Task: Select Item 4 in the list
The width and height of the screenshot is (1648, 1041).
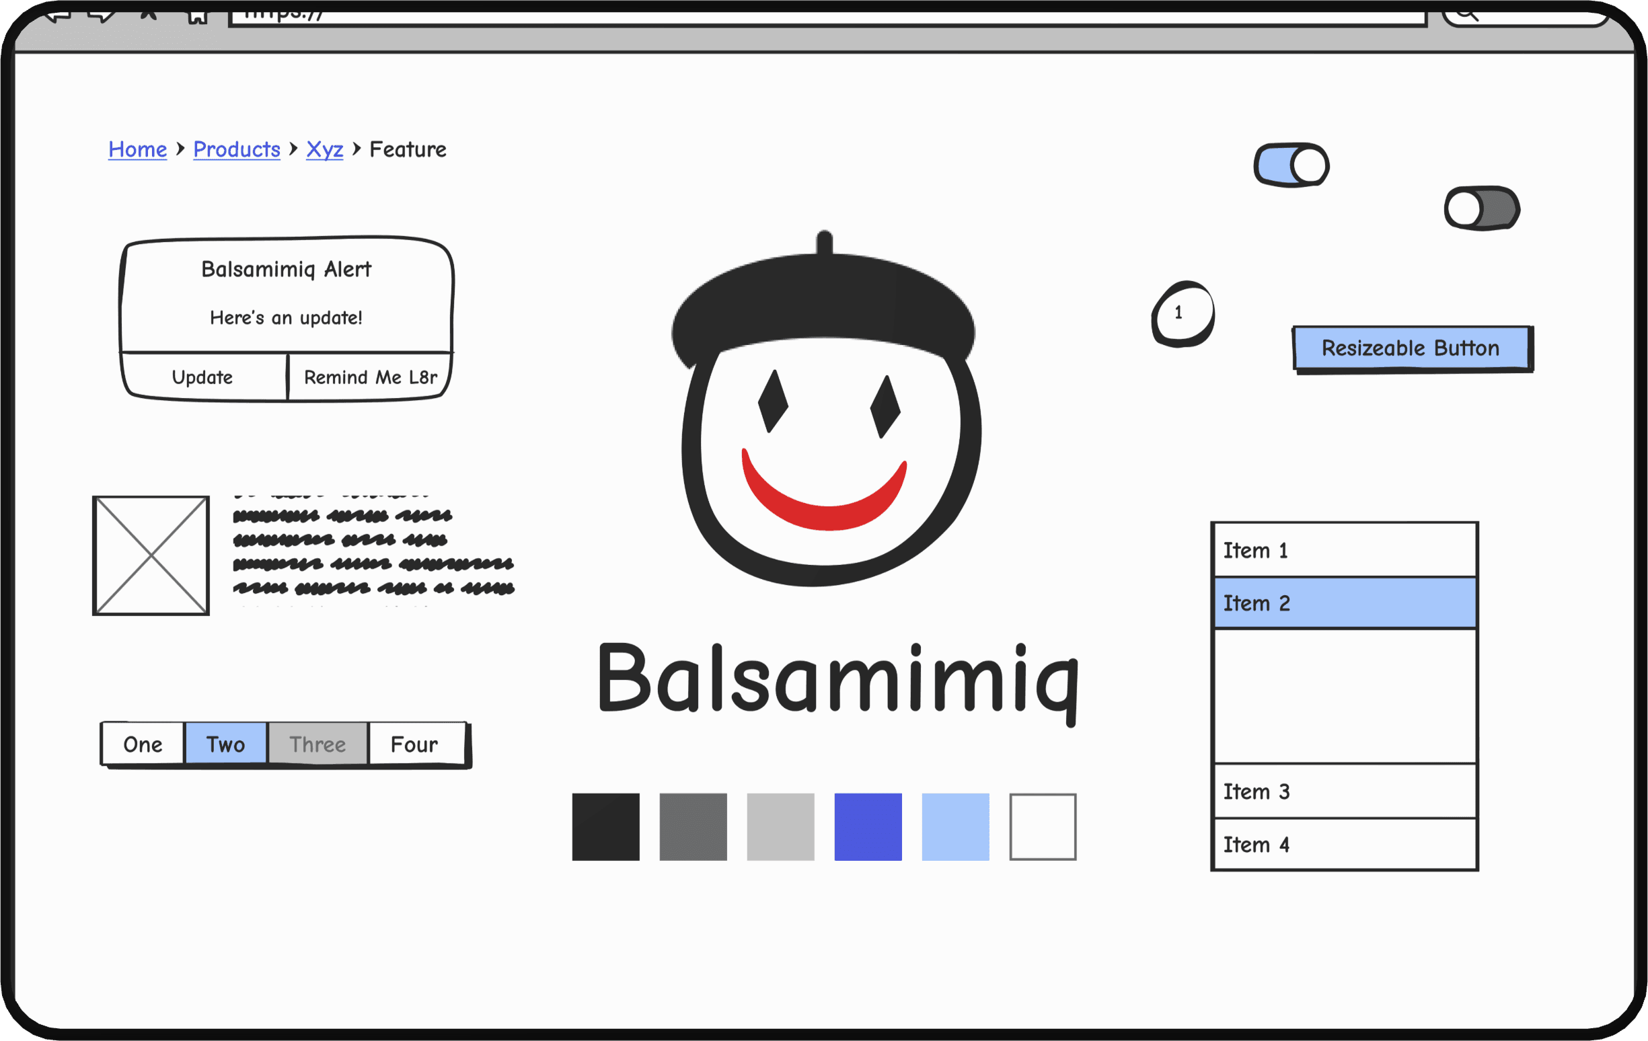Action: 1345,845
